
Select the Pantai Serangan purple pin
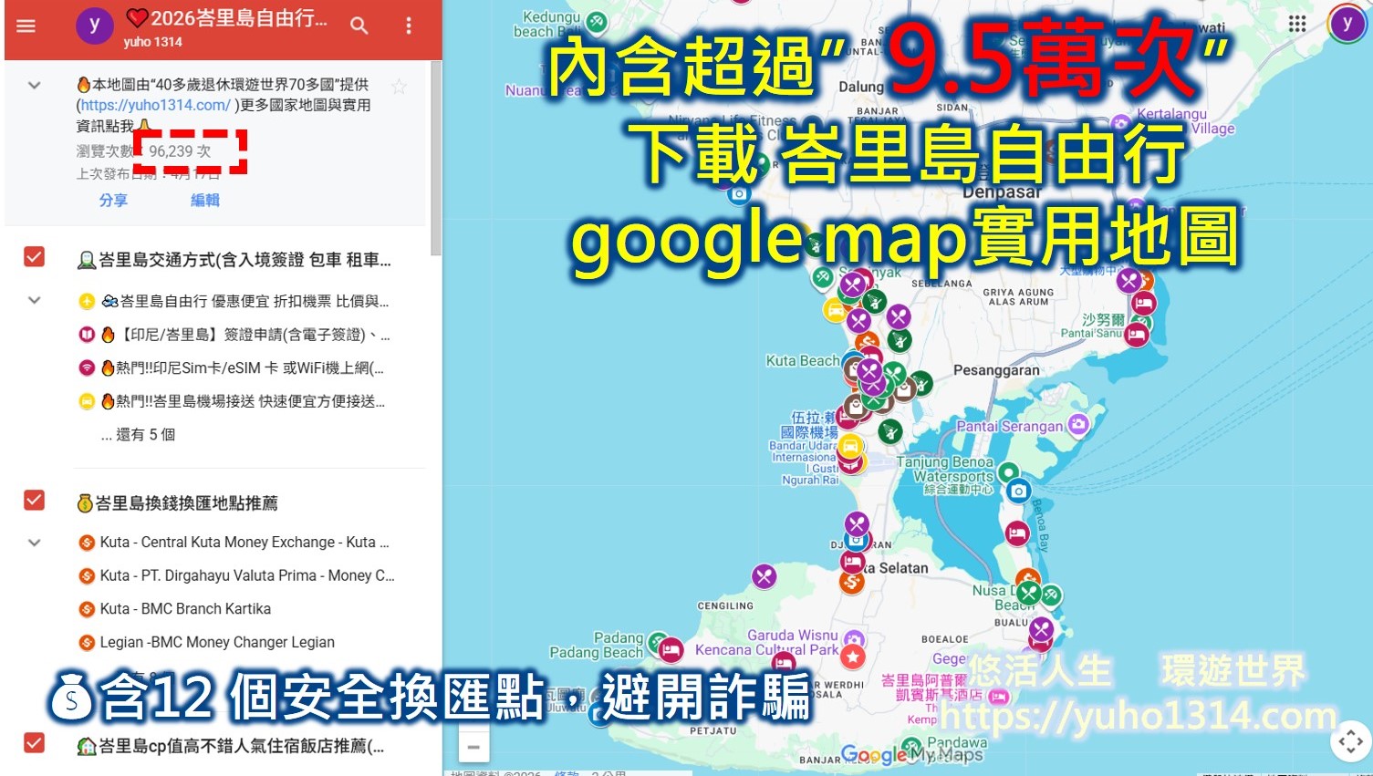(x=1078, y=424)
